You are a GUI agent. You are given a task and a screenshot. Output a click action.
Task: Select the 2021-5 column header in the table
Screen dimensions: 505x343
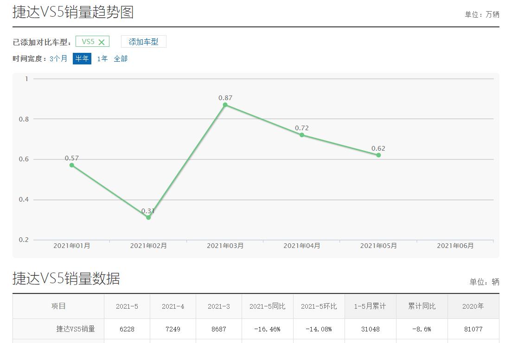click(126, 306)
